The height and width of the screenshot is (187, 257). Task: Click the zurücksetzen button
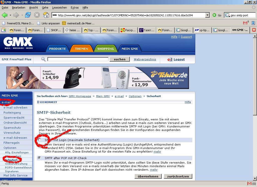[x=178, y=176]
